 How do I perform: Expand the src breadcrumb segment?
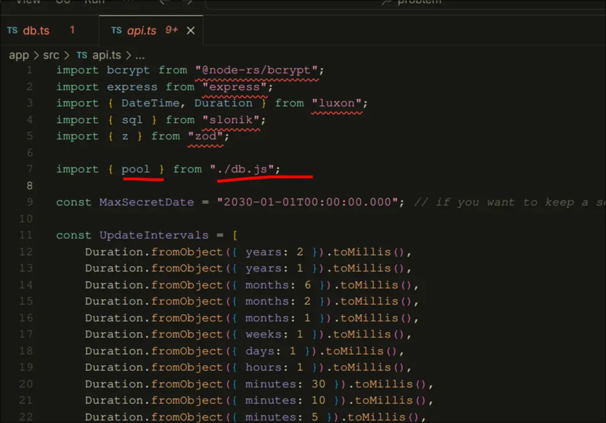[51, 55]
